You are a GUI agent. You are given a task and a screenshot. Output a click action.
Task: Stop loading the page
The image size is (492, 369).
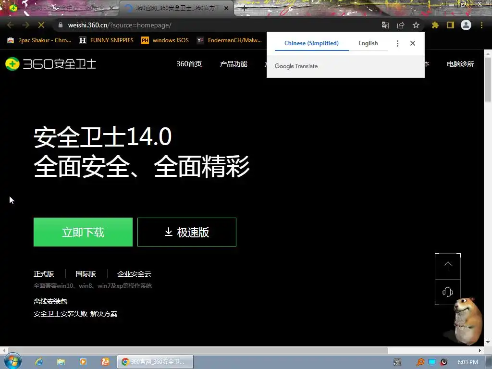coord(41,25)
